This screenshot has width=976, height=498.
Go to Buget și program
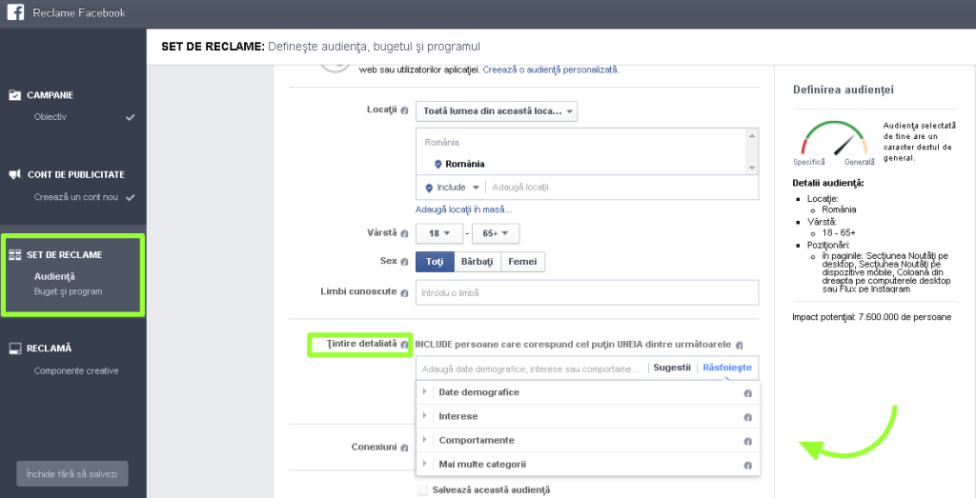click(68, 291)
